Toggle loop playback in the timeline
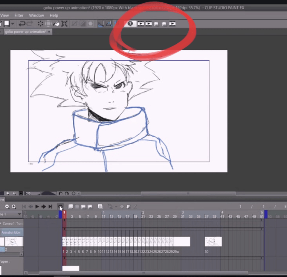The width and height of the screenshot is (287, 277). (60, 207)
